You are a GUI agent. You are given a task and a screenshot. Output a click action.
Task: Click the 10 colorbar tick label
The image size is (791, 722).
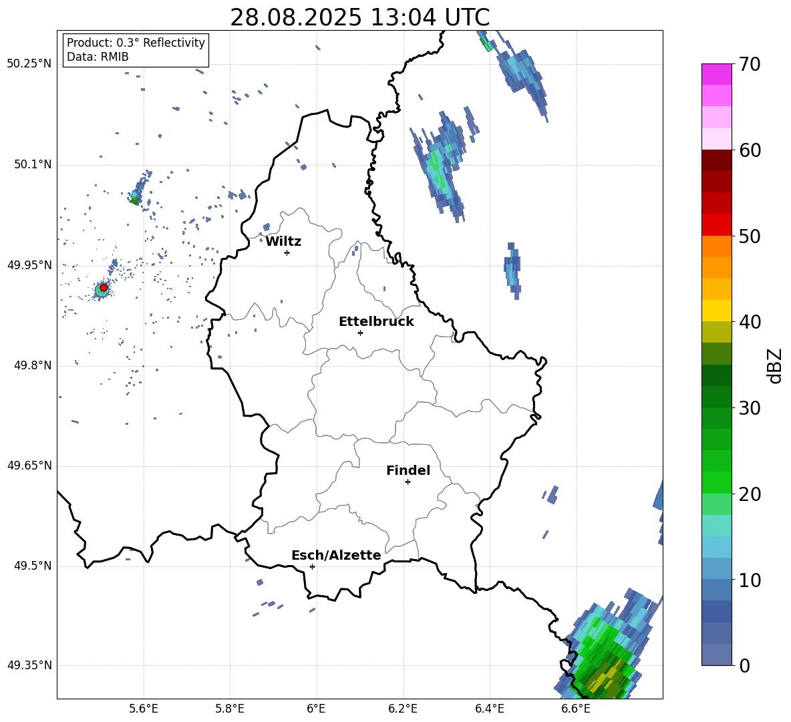coord(750,580)
